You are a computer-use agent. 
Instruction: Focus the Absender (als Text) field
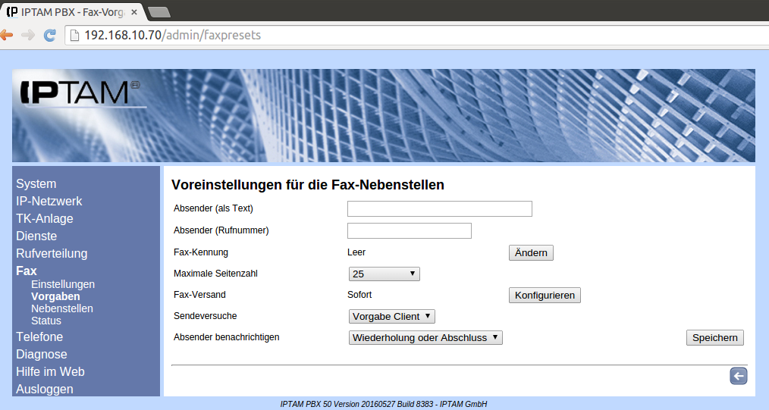pos(439,209)
